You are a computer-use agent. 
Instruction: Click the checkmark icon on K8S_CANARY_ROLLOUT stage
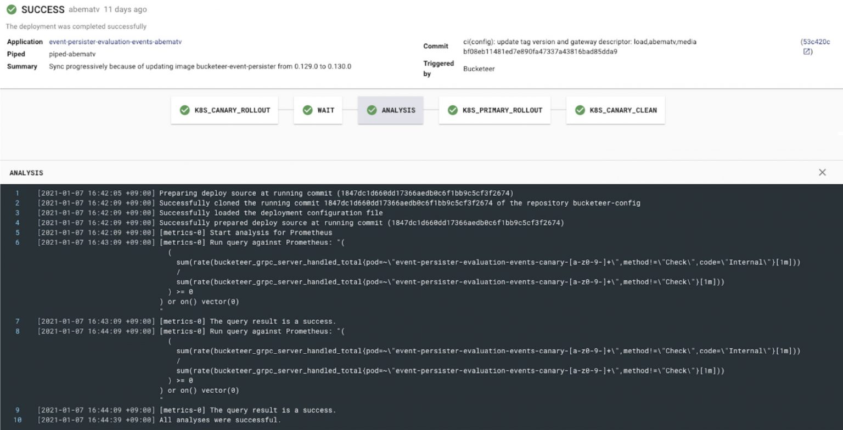tap(184, 110)
